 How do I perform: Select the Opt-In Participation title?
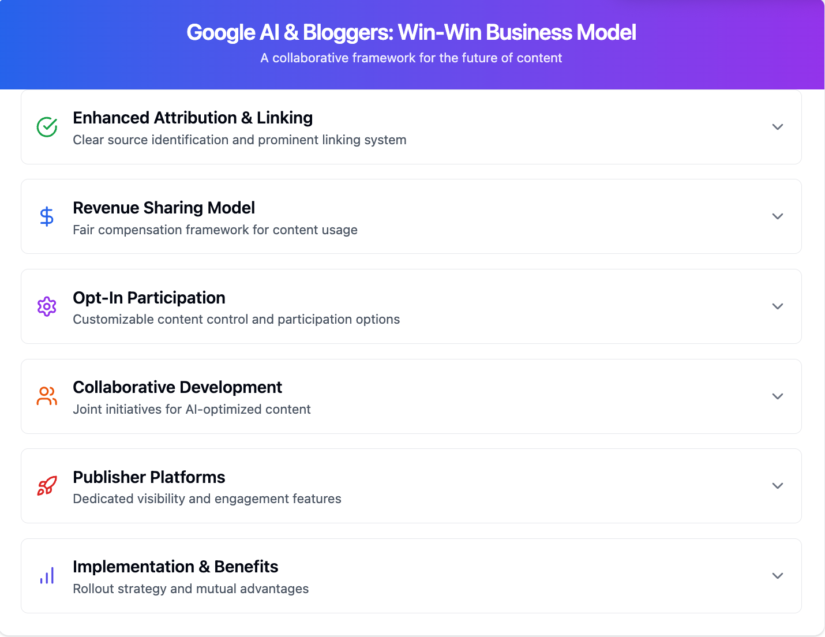tap(149, 298)
